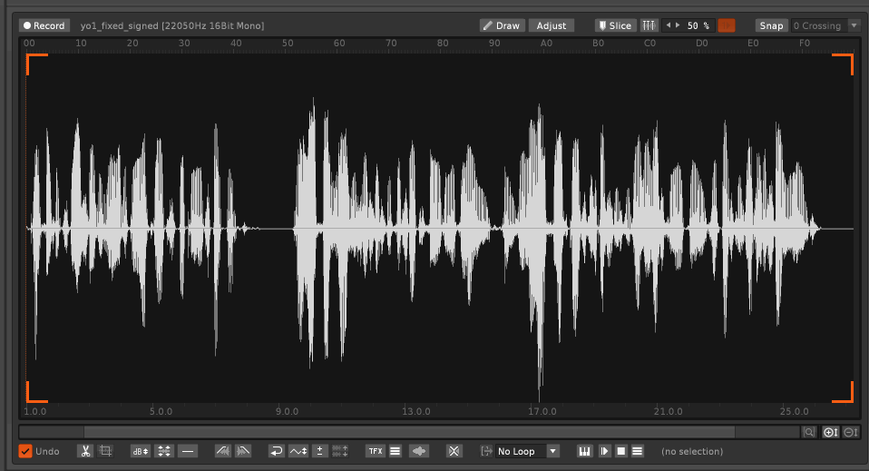Click the crop-to-selection icon

point(105,451)
